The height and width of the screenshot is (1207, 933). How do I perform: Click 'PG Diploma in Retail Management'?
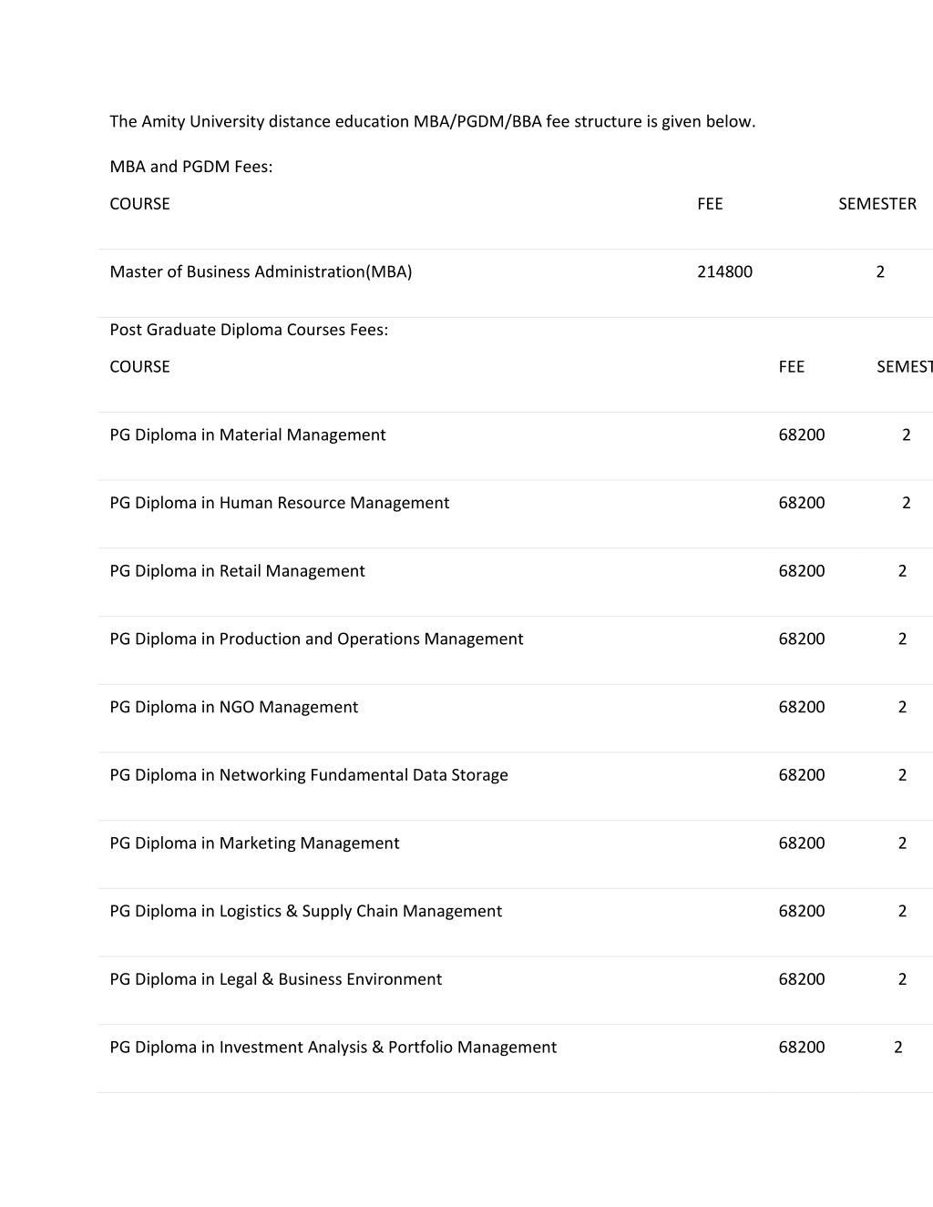pyautogui.click(x=237, y=571)
